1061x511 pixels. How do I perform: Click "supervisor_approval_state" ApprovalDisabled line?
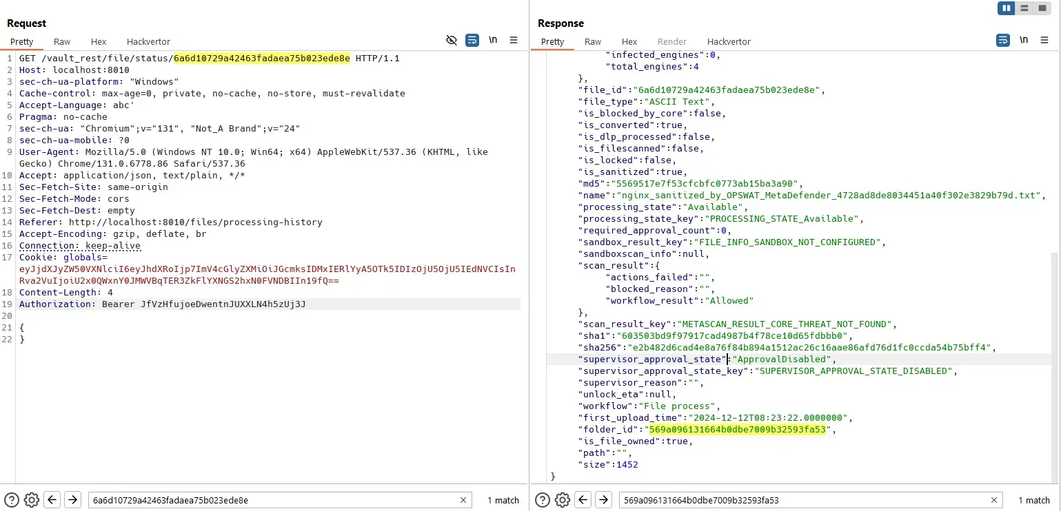pyautogui.click(x=707, y=359)
